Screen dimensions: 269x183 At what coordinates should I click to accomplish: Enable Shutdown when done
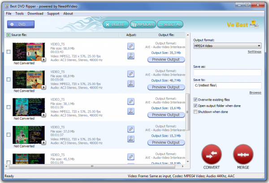click(x=195, y=112)
